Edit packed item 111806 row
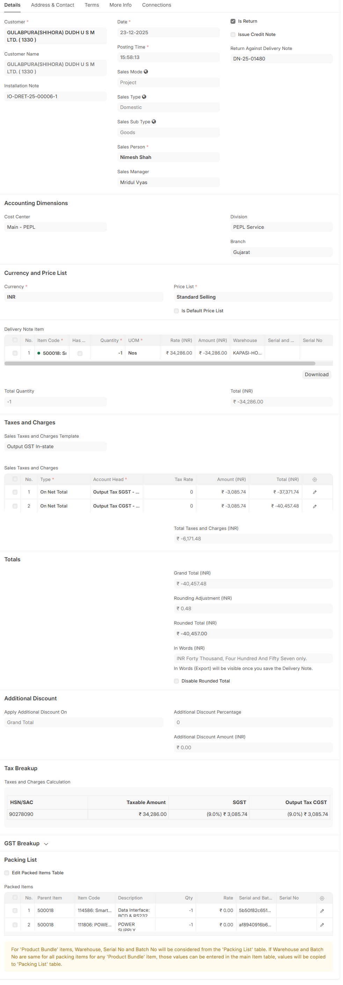 [x=322, y=925]
